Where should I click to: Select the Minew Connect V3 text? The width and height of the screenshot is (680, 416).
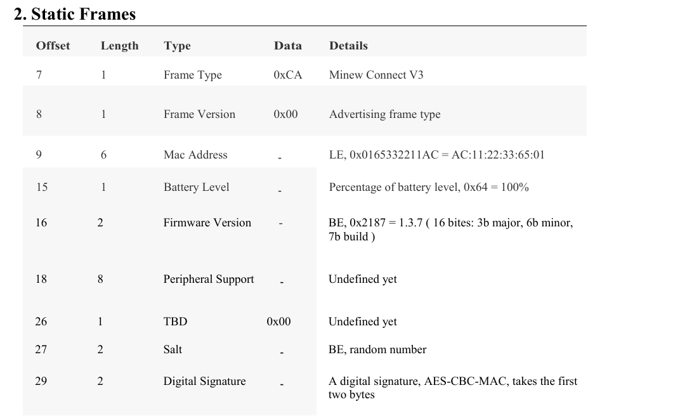click(376, 75)
